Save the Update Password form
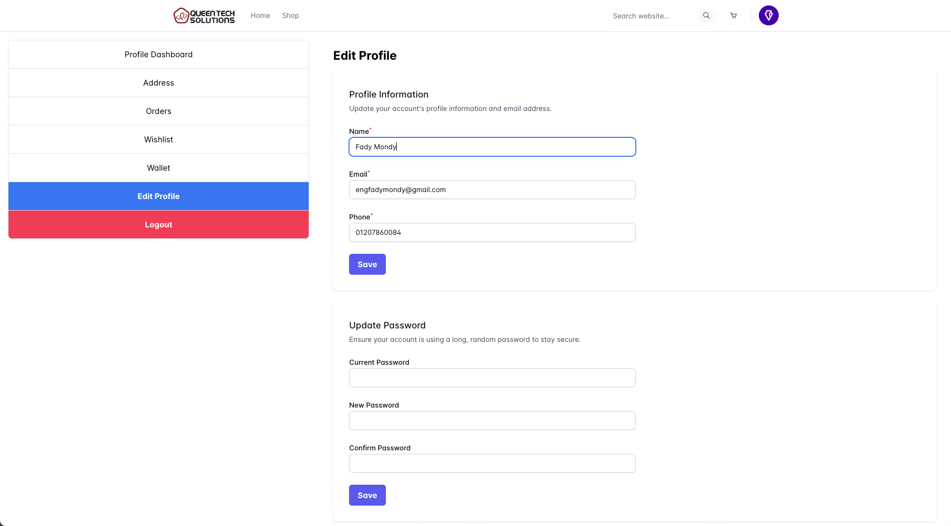The width and height of the screenshot is (951, 526). coord(367,495)
